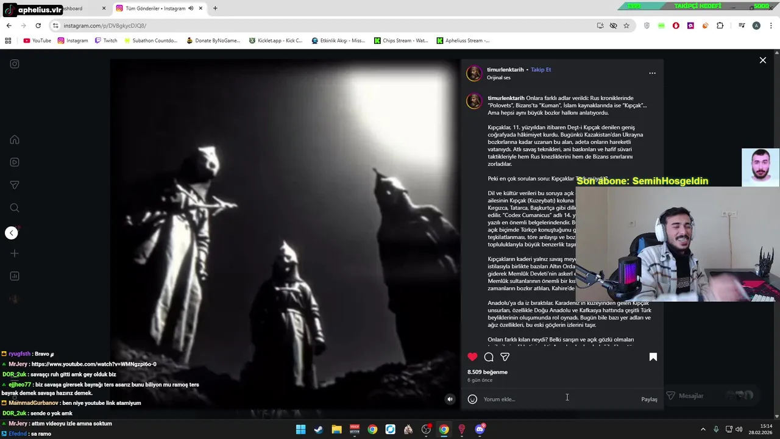The width and height of the screenshot is (780, 439).
Task: Click the browser back arrow
Action: click(x=9, y=26)
